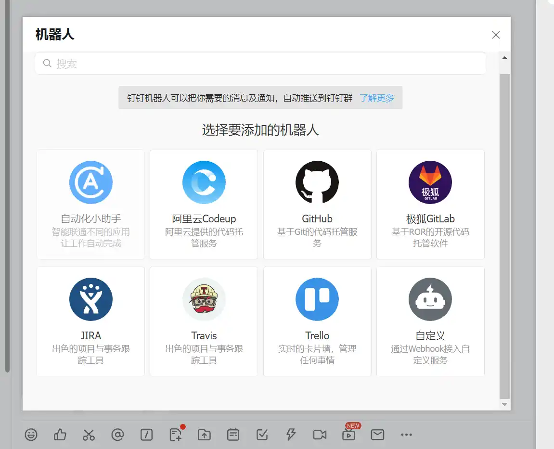Click the scissors screenshot tool

click(x=89, y=435)
